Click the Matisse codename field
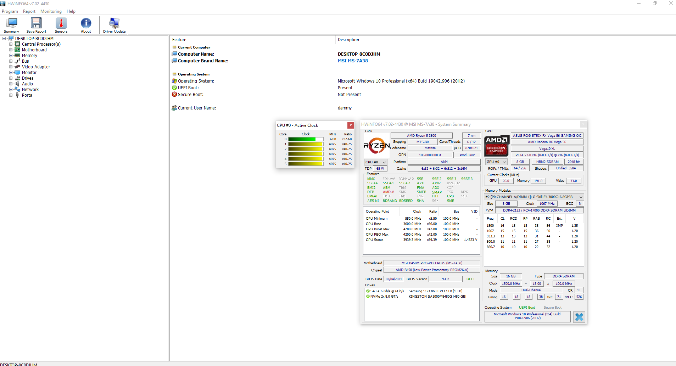 coord(430,148)
